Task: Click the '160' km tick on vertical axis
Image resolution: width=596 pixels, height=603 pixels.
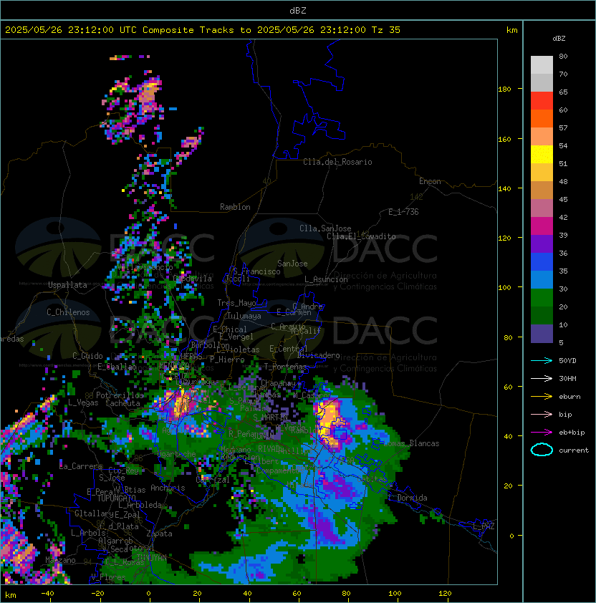Action: [x=504, y=139]
